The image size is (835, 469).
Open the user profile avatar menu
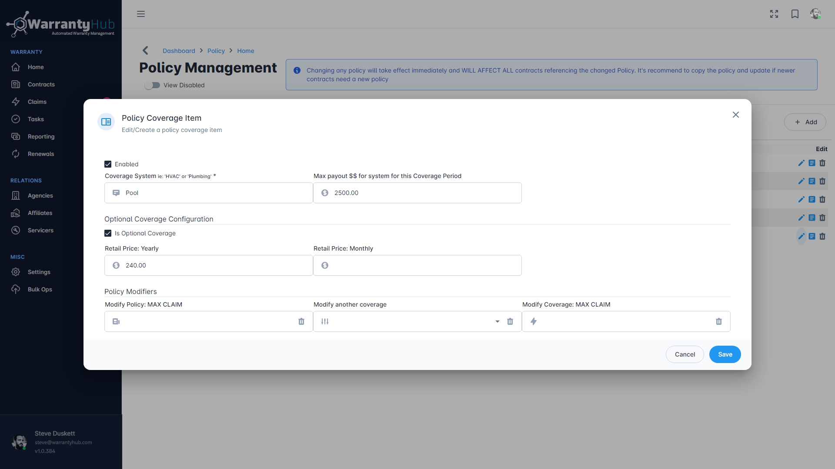pyautogui.click(x=816, y=14)
